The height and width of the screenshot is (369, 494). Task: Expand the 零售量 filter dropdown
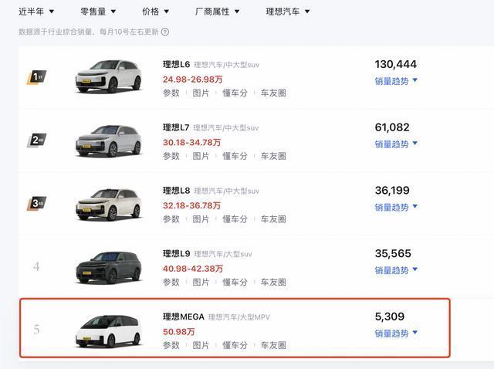pyautogui.click(x=98, y=12)
